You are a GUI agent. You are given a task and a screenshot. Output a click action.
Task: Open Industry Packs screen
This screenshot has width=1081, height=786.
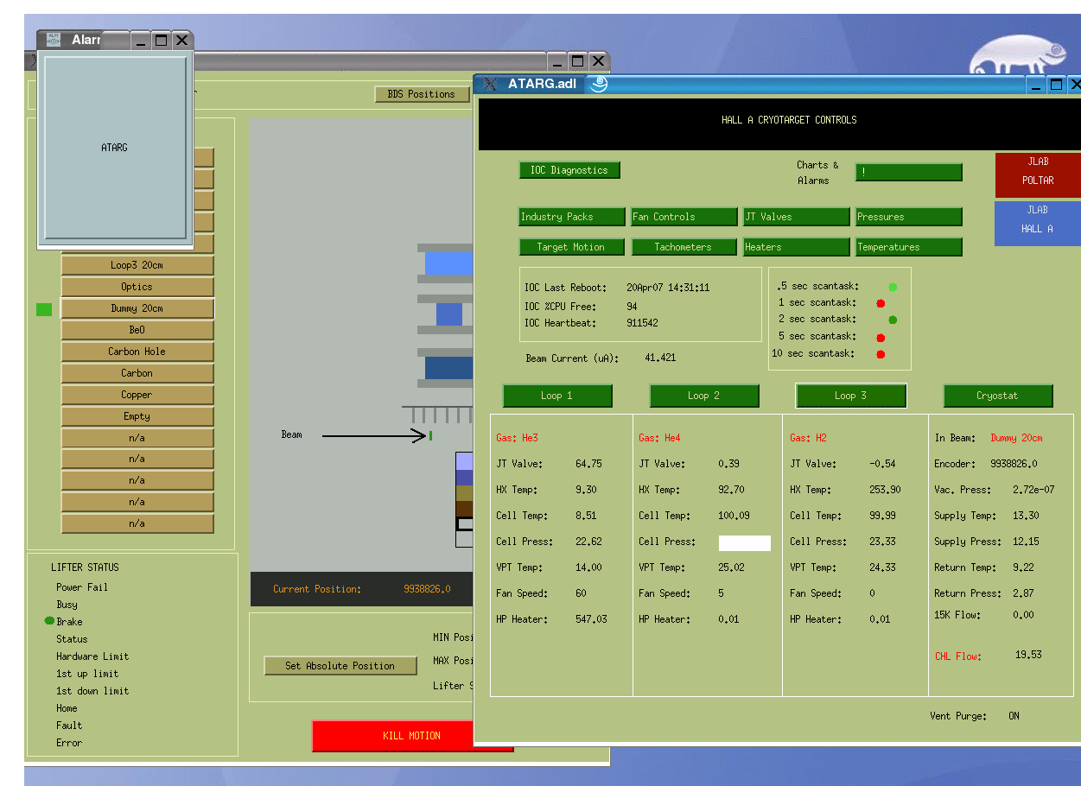pos(572,217)
